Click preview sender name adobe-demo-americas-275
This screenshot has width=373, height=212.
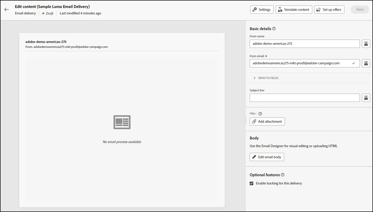click(46, 42)
